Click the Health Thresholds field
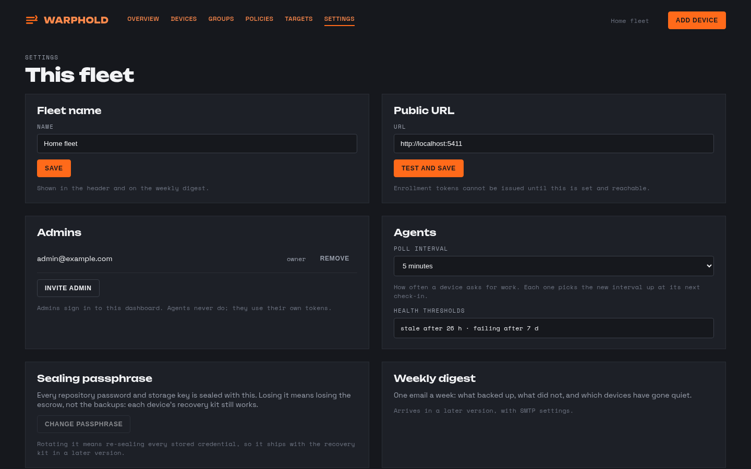The image size is (751, 469). pyautogui.click(x=554, y=328)
